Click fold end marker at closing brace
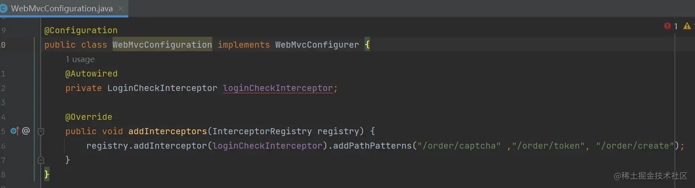 coord(41,160)
